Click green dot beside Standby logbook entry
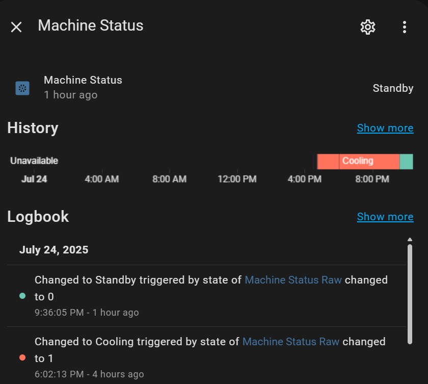Viewport: 428px width, 384px height. point(22,296)
